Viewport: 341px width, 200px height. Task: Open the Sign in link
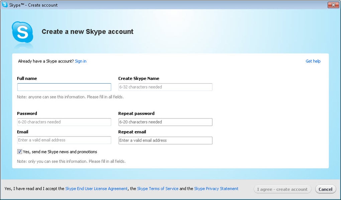(x=81, y=61)
